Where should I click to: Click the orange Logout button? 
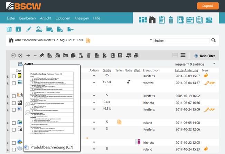[208, 6]
